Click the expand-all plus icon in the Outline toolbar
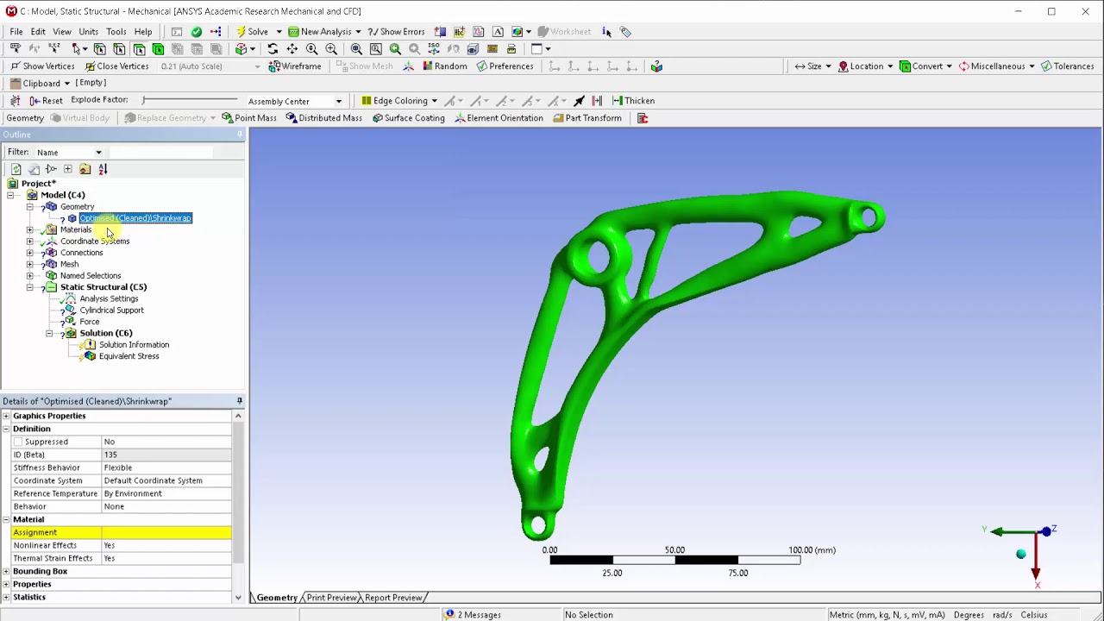This screenshot has width=1104, height=621. click(x=67, y=169)
